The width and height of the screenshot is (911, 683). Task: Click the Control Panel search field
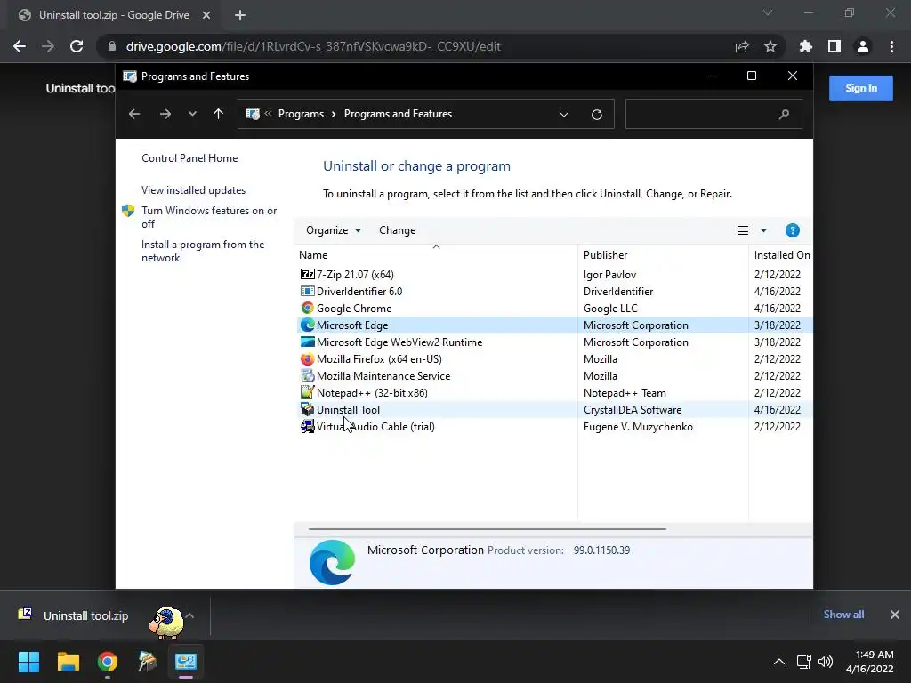[x=713, y=114]
